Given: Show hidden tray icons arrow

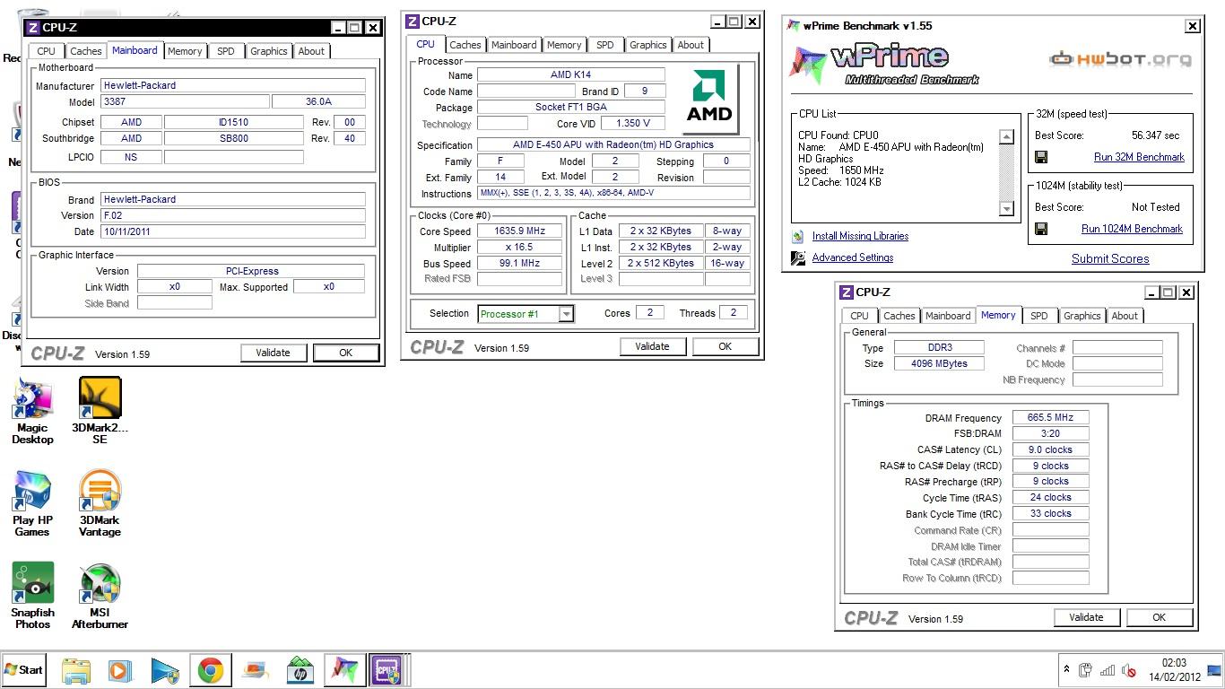Looking at the screenshot, I should [1066, 669].
